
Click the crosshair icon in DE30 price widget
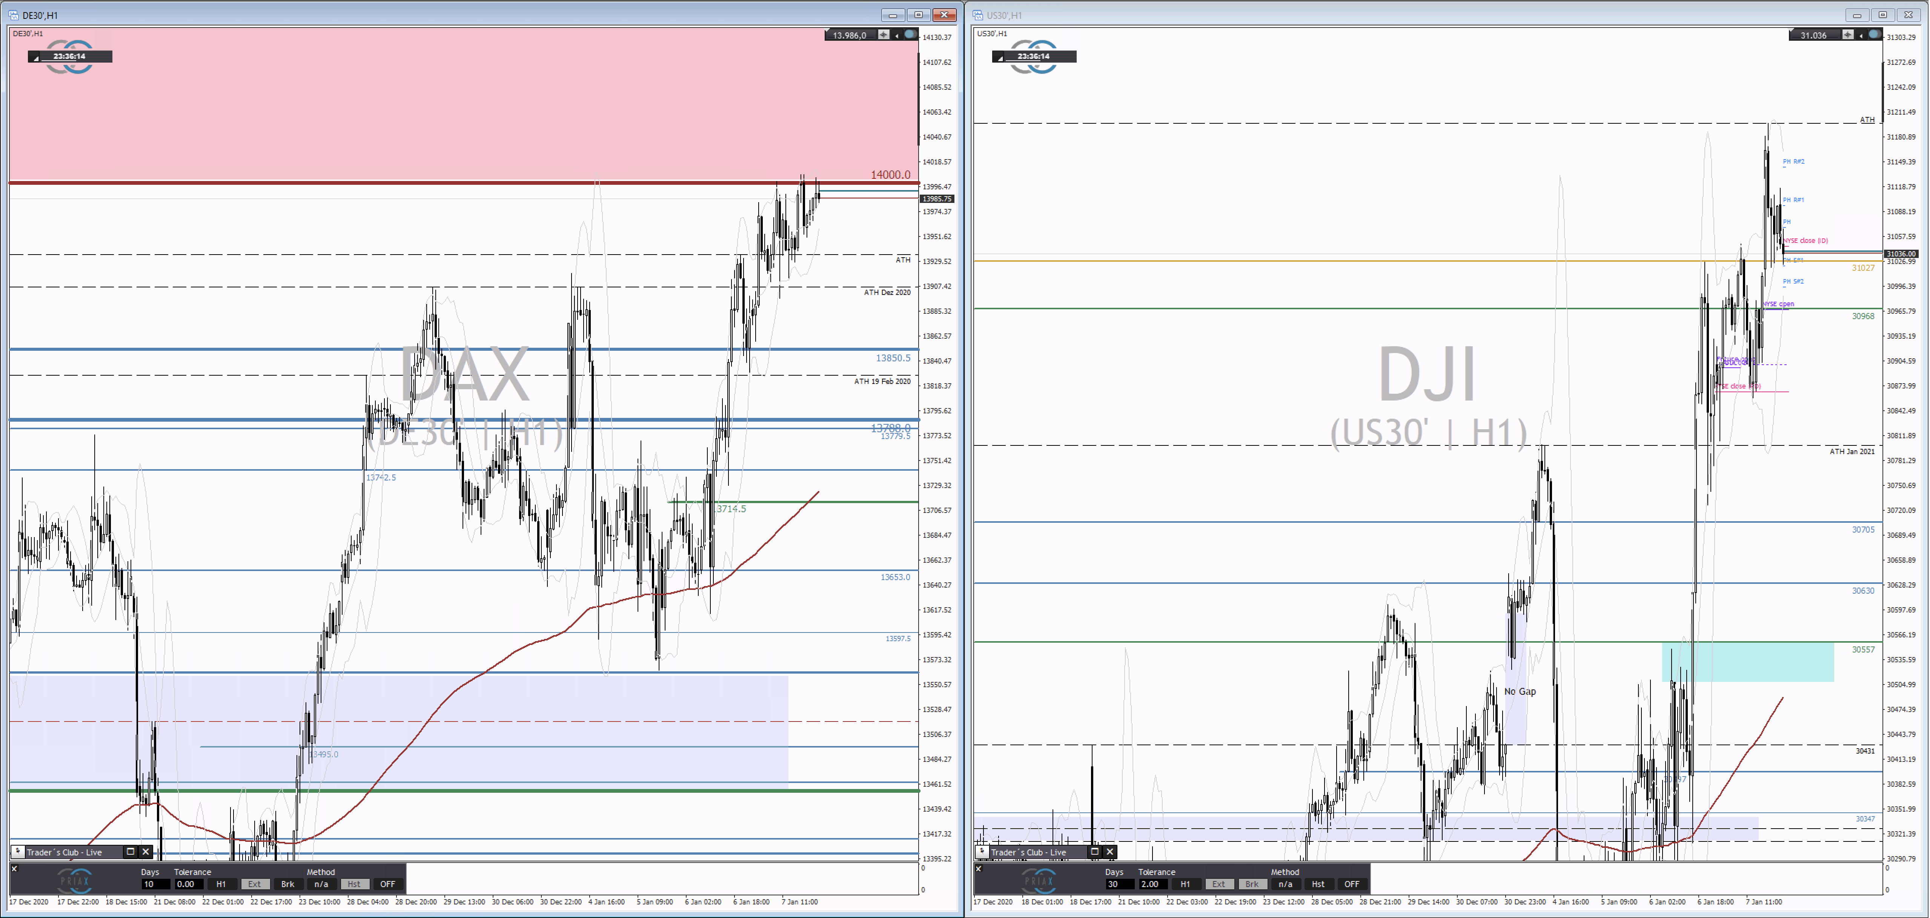[884, 35]
